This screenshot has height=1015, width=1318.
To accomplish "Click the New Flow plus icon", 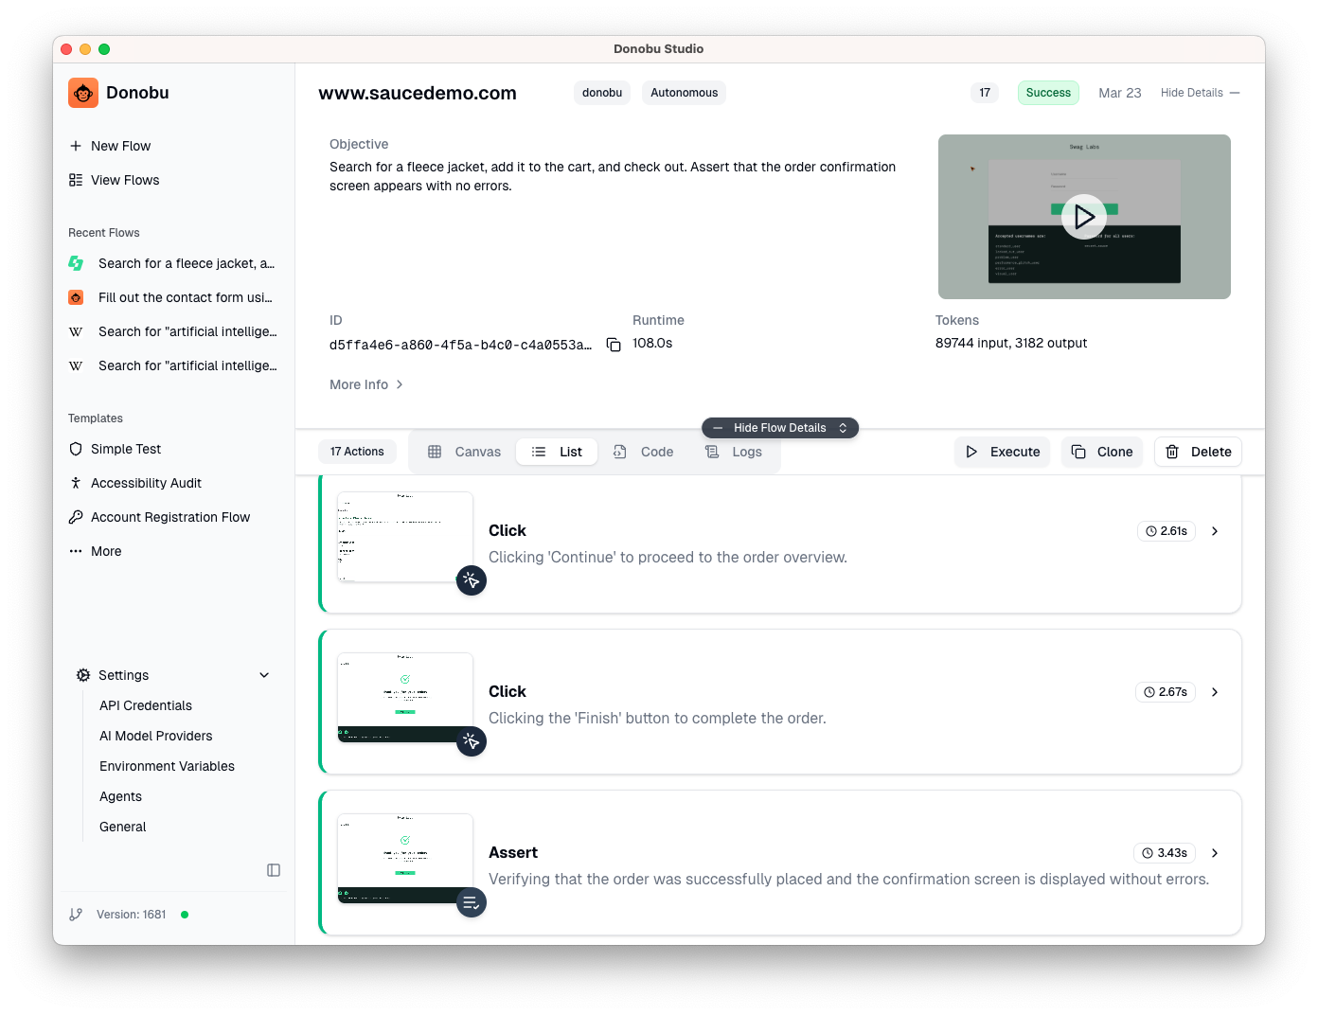I will point(76,146).
